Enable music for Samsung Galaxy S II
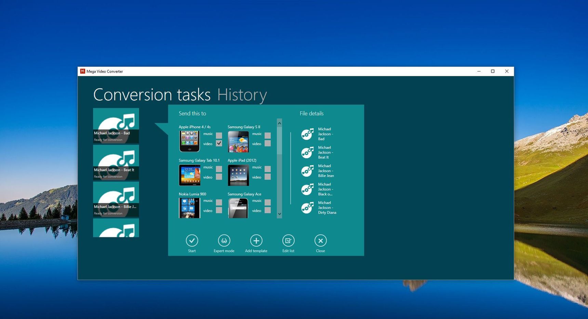The width and height of the screenshot is (588, 319). [x=268, y=136]
